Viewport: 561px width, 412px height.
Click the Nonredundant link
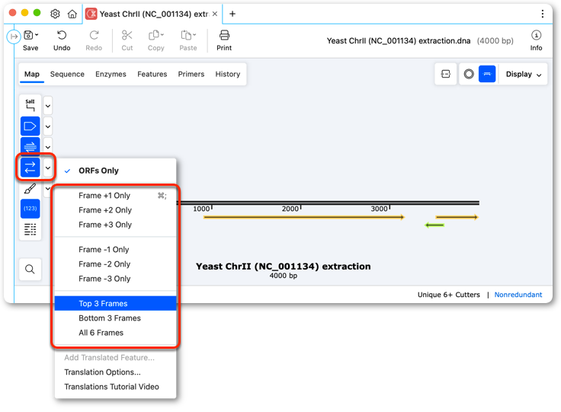coord(518,295)
